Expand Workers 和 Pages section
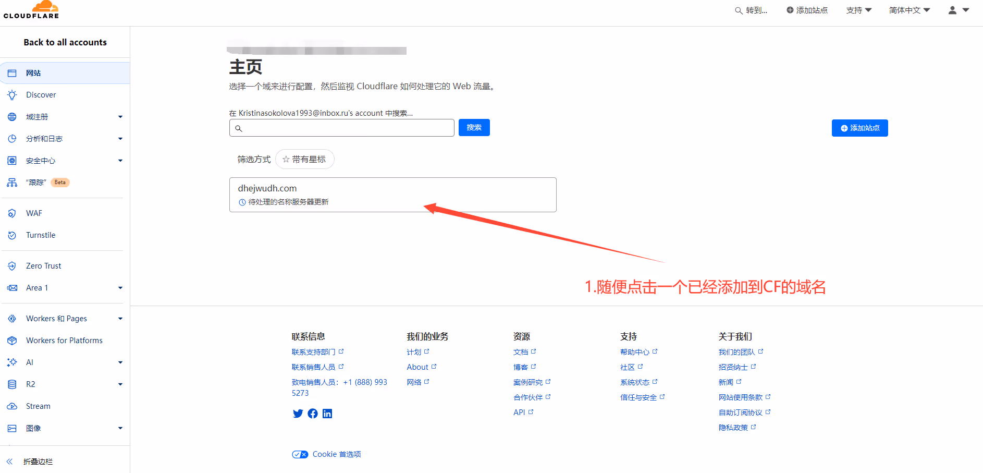Image resolution: width=983 pixels, height=473 pixels. (120, 319)
